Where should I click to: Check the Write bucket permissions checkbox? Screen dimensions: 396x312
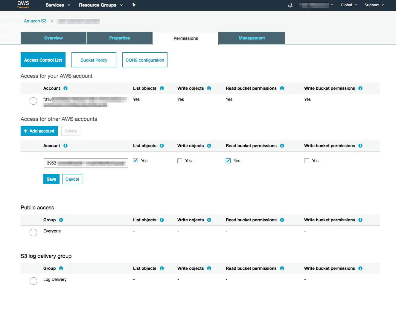click(x=307, y=161)
